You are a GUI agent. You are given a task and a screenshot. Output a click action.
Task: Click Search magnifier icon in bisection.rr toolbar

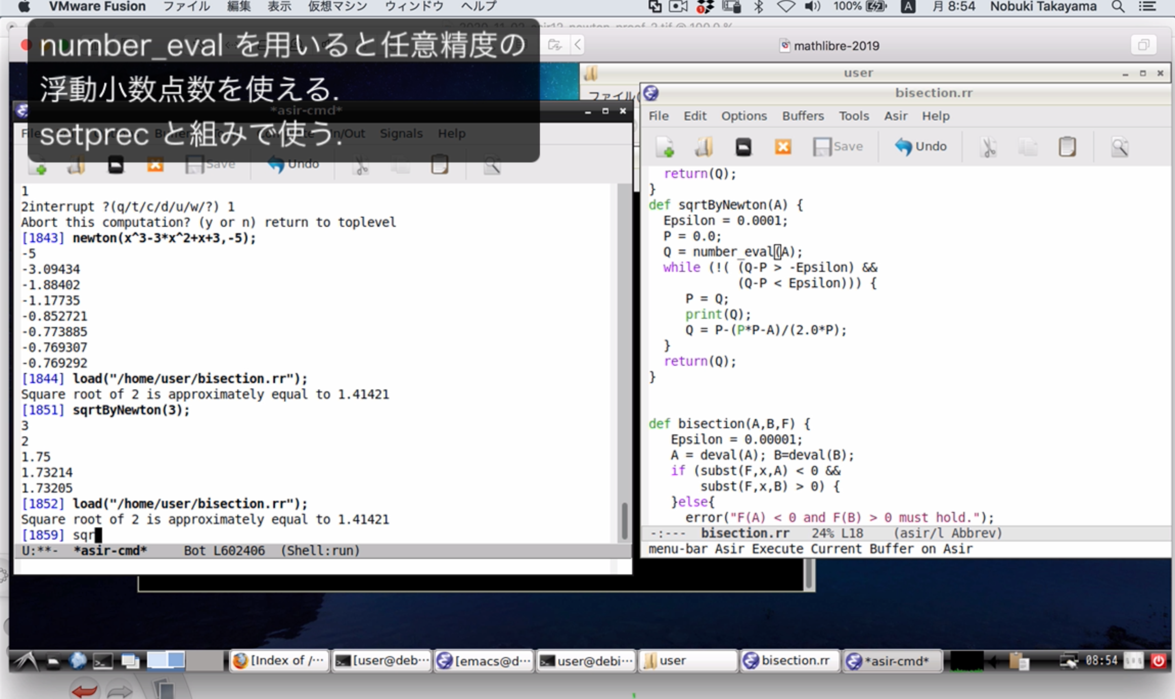[1119, 147]
